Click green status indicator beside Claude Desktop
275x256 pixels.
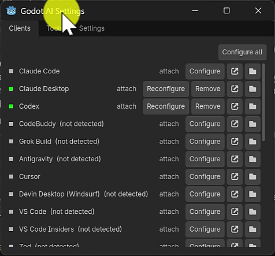tap(11, 89)
